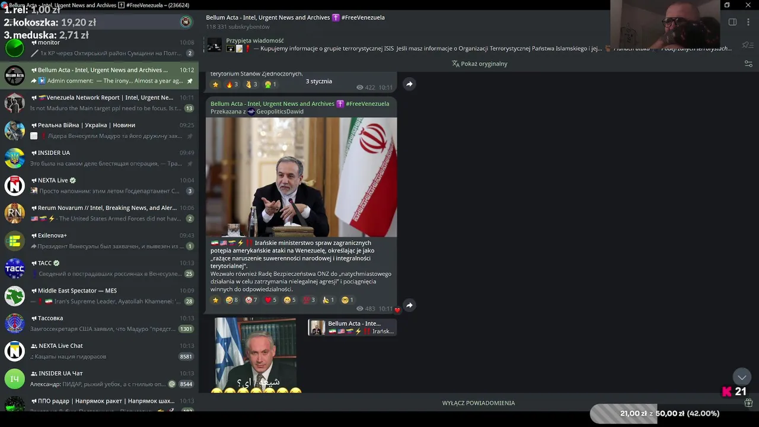Screen dimensions: 759x427
Task: Click the 483 view count on Iranian post
Action: [x=366, y=309]
